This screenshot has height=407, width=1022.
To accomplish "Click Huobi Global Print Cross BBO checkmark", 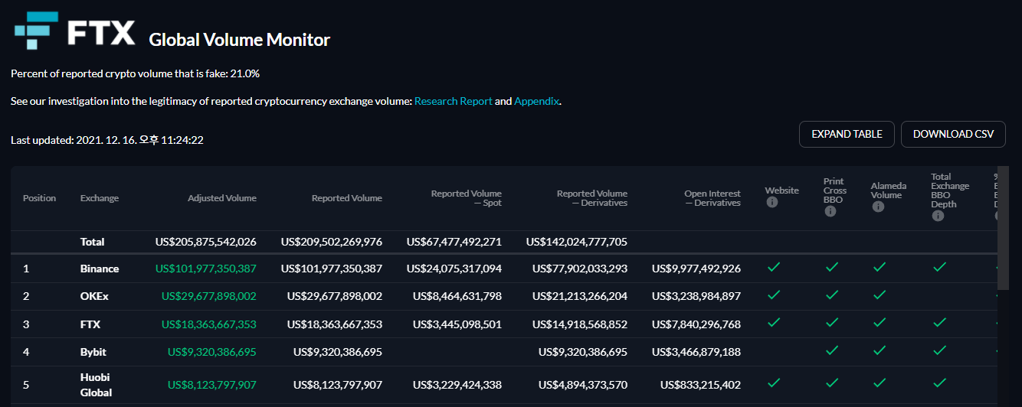I will point(832,383).
